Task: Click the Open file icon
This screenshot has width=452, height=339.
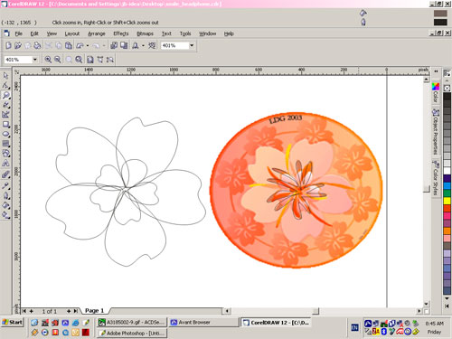Action: (18, 45)
